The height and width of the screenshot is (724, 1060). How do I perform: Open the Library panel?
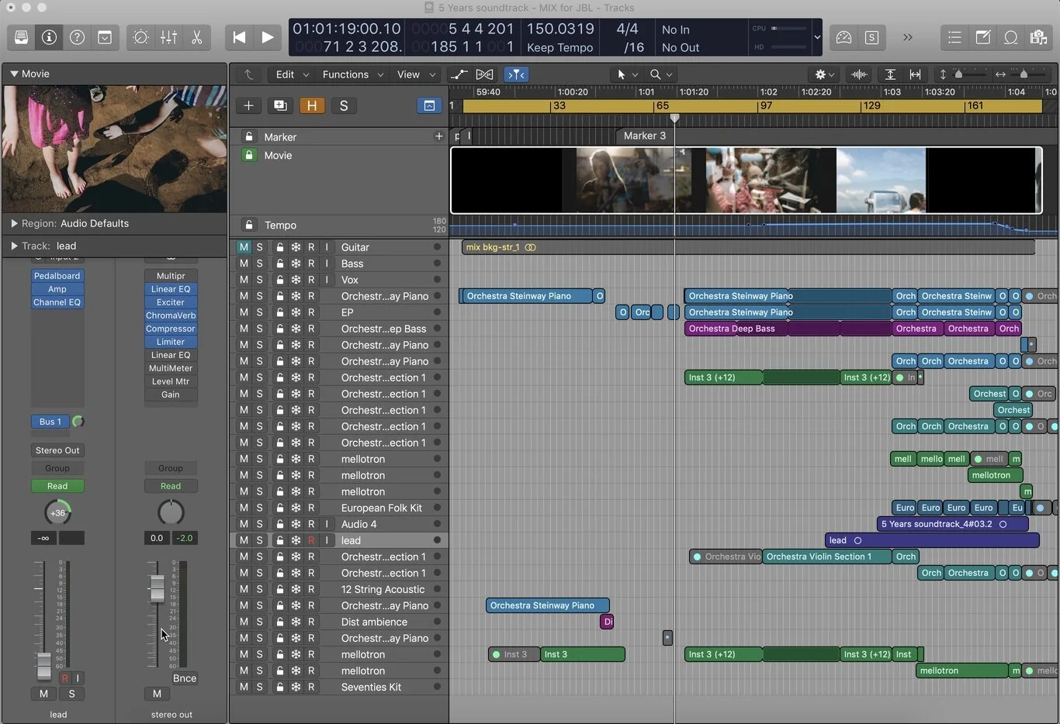click(x=21, y=37)
